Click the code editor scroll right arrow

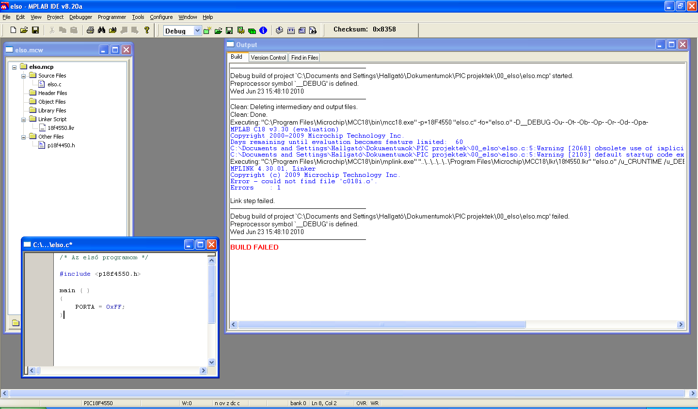click(x=203, y=371)
